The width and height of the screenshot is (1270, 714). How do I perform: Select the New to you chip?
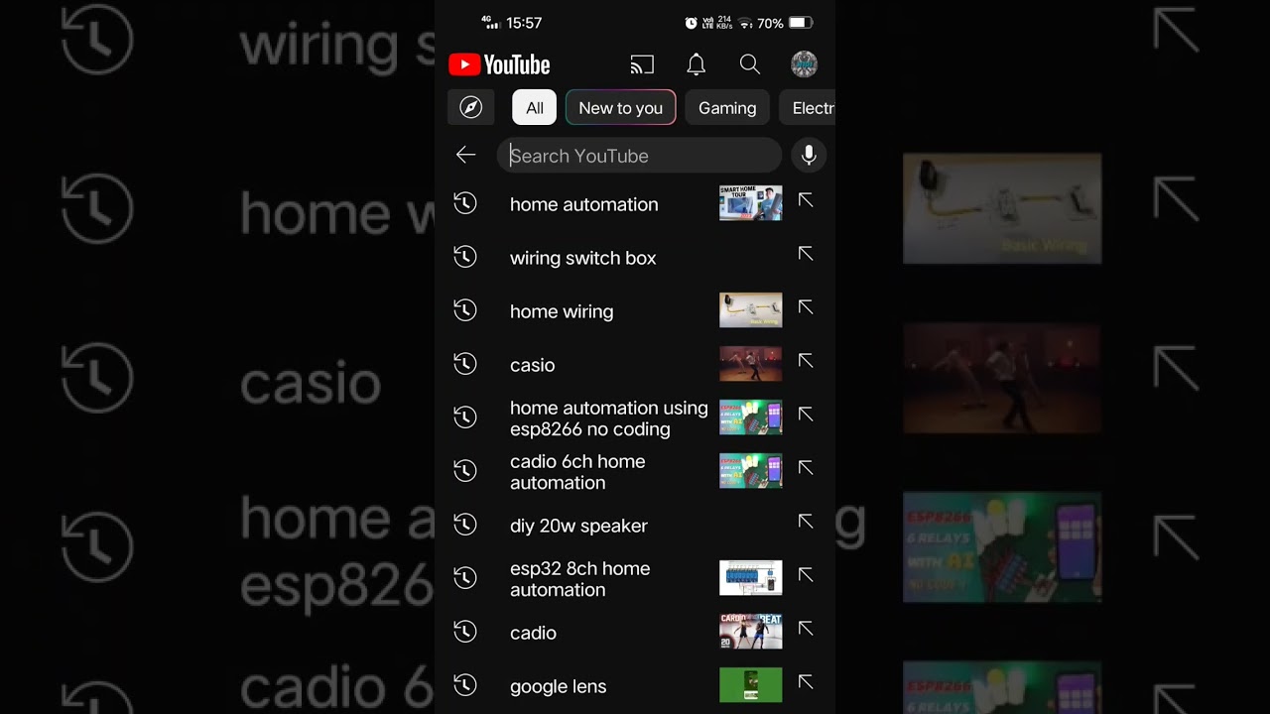(x=621, y=108)
